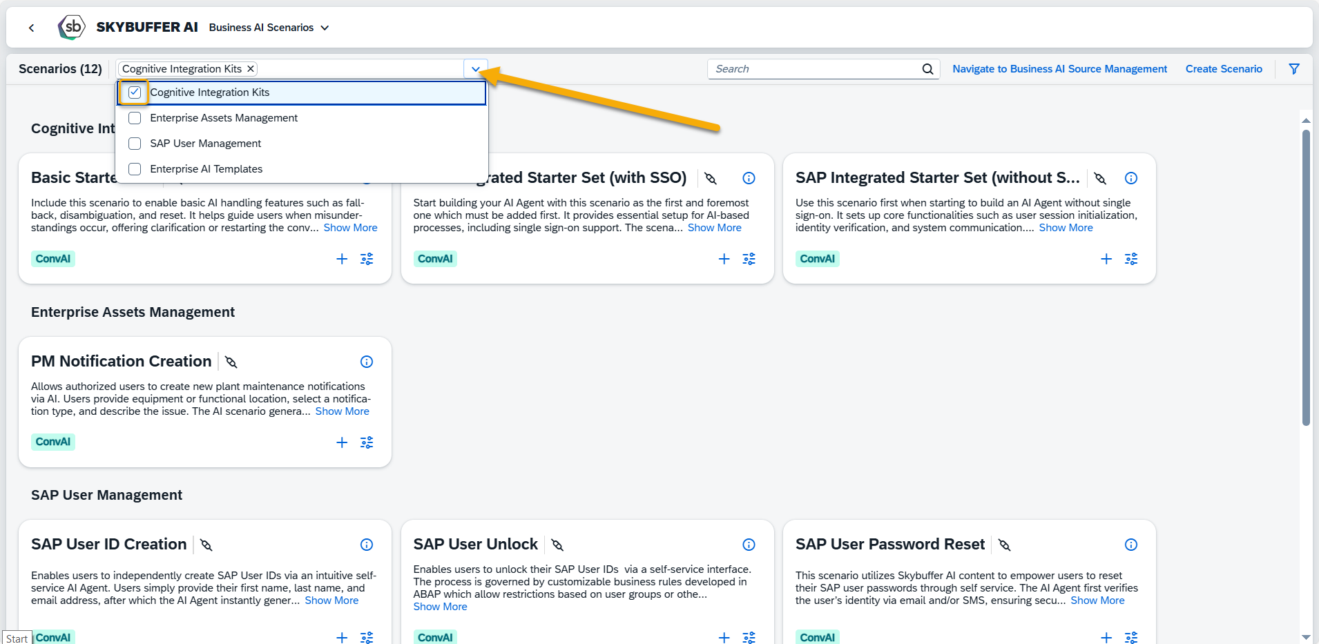Screen dimensions: 1319x644
Task: Click SAP User Management section heading
Action: tap(107, 495)
